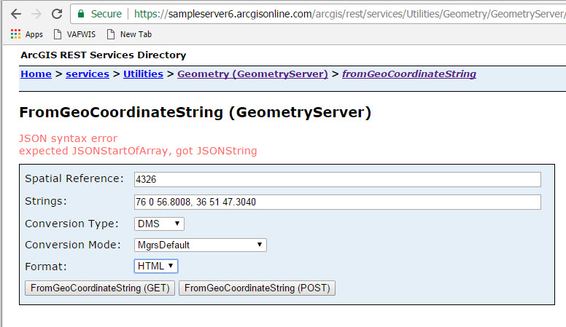Click the green Secure padlock icon

(81, 14)
